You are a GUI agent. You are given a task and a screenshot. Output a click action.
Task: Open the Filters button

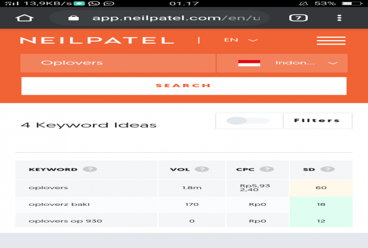pyautogui.click(x=317, y=121)
